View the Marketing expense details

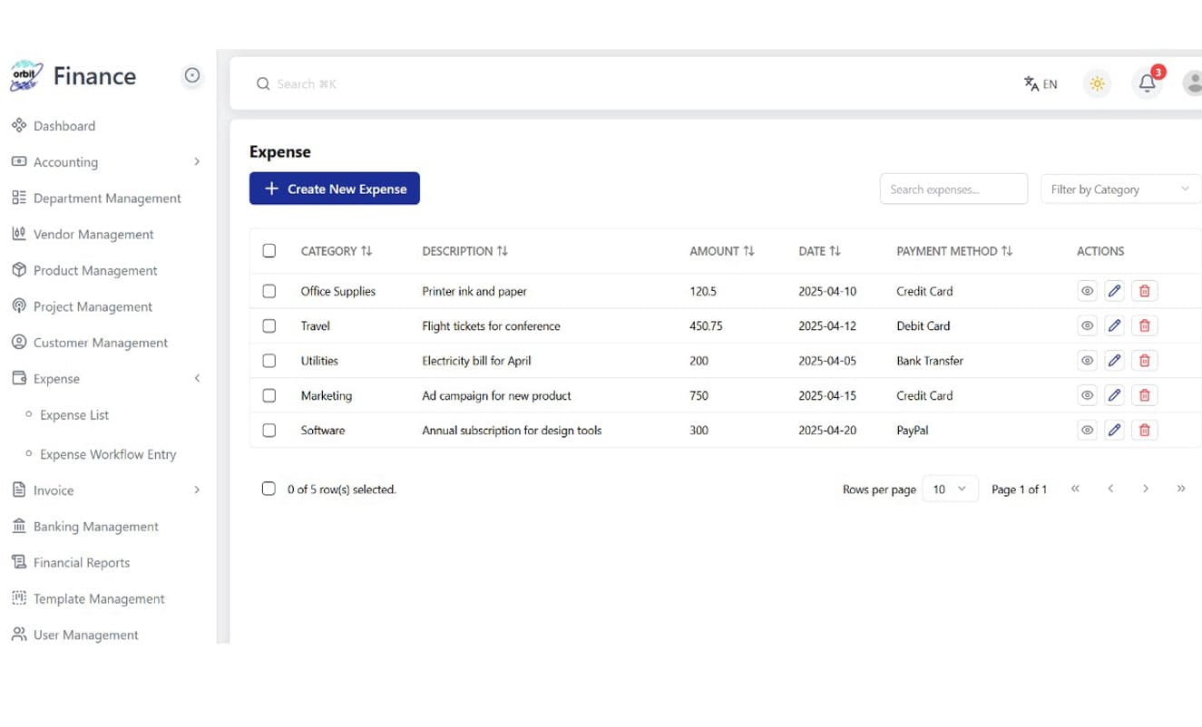[1087, 395]
